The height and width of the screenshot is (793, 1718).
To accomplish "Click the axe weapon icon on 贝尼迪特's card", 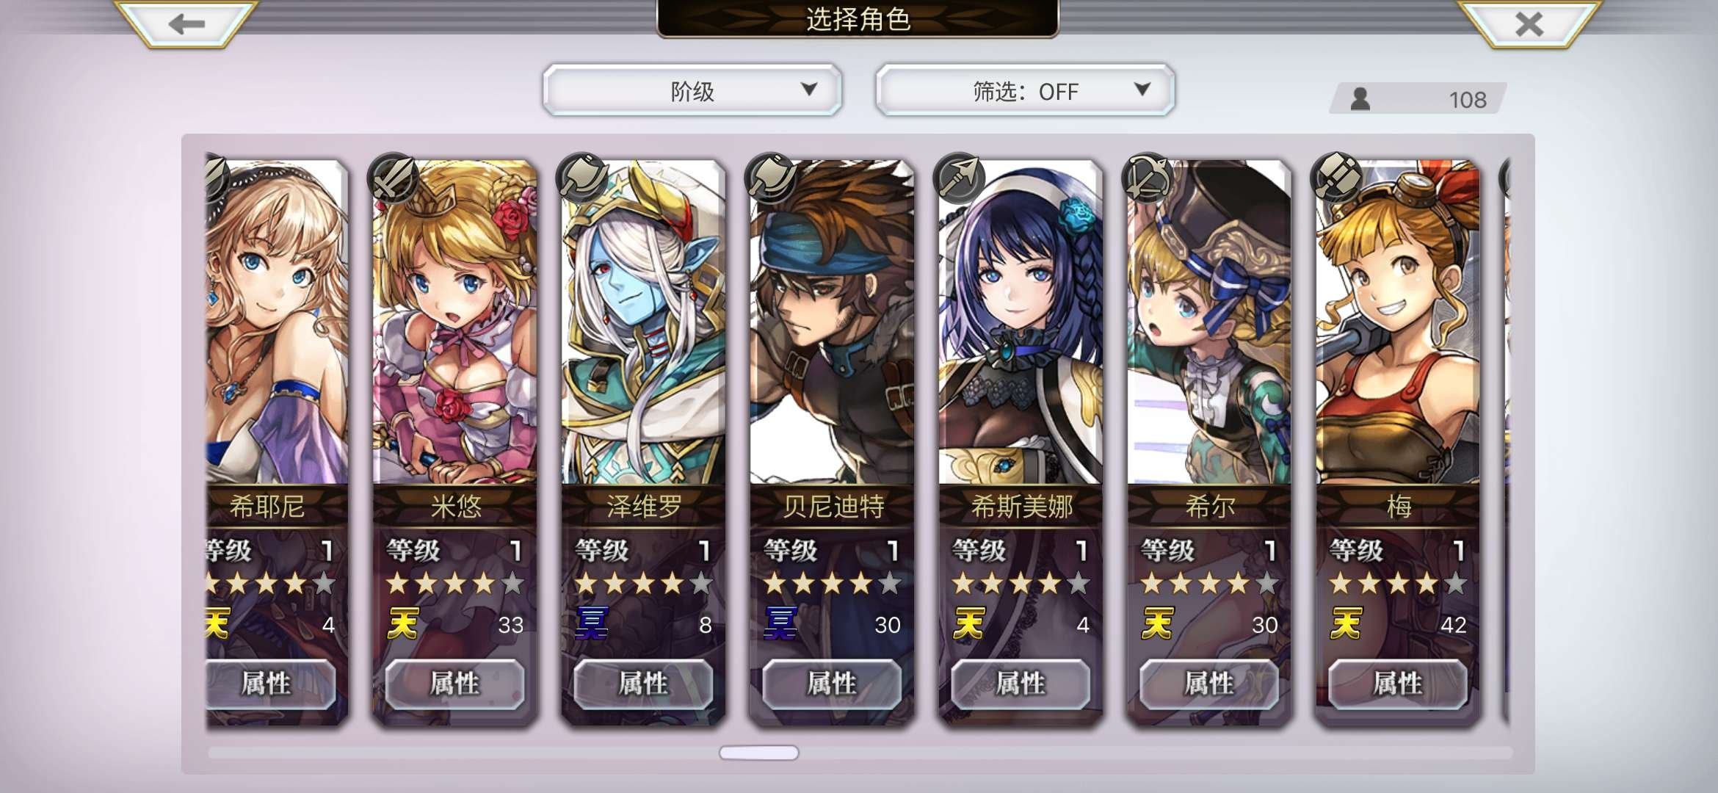I will (x=771, y=178).
